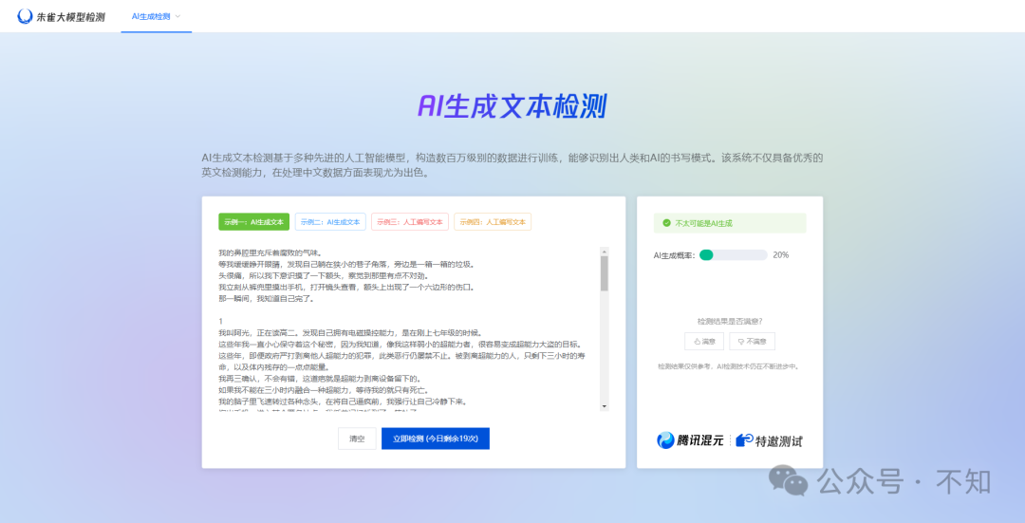This screenshot has width=1025, height=523.
Task: Click the 特邀测试 badge icon
Action: 744,440
